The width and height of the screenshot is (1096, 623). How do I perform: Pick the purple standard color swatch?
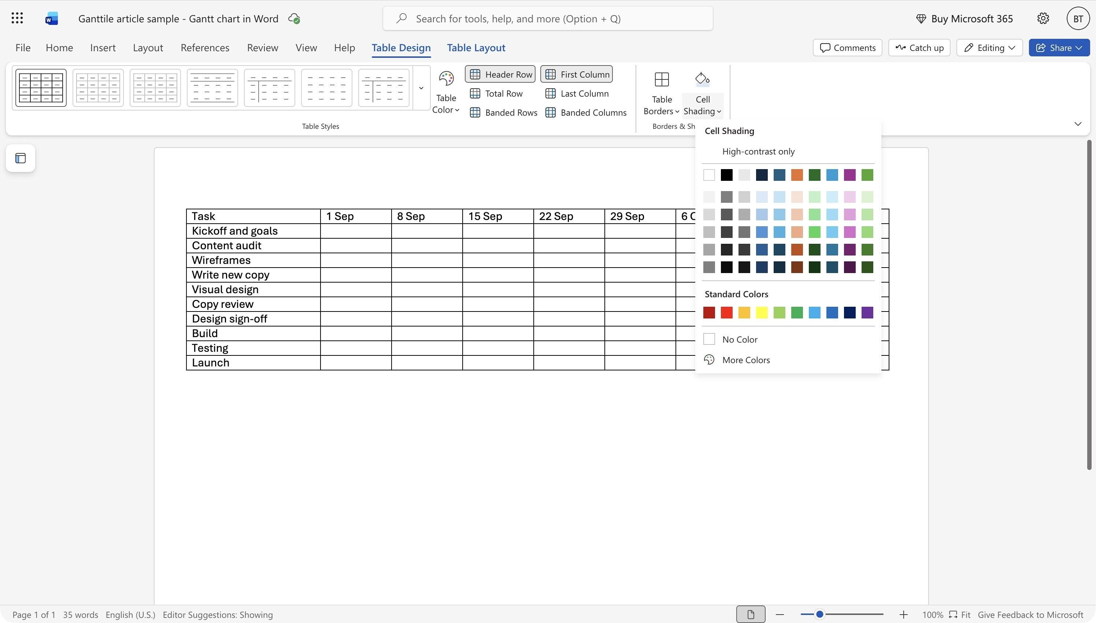click(867, 312)
